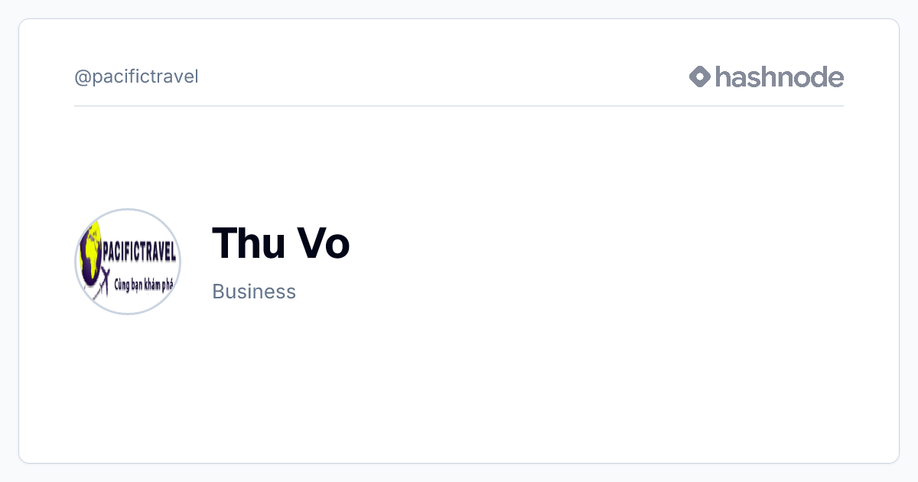918x482 pixels.
Task: Click the 'Cùng bạn khám phá' tagline
Action: 145,285
